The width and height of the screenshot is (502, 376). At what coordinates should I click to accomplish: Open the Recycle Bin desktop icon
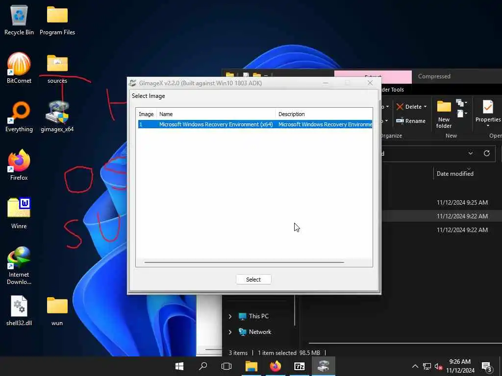(x=19, y=20)
